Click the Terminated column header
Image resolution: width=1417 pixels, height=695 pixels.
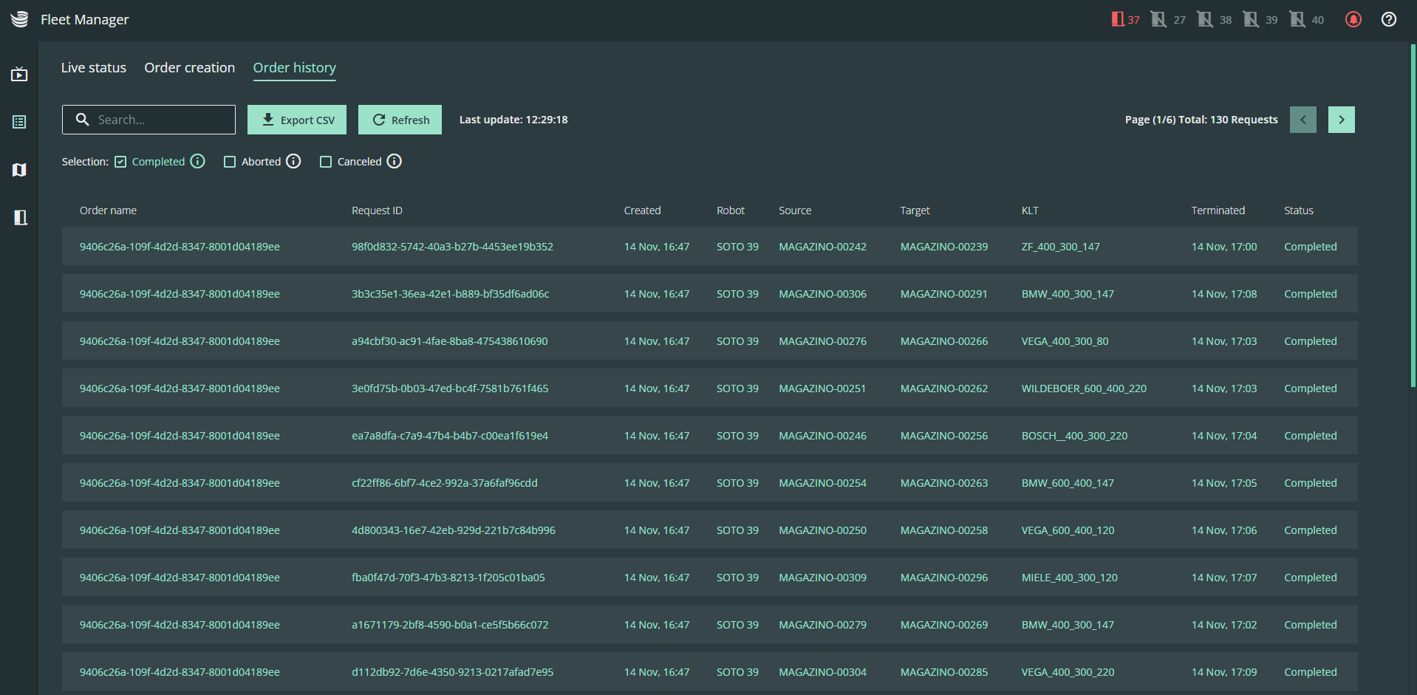1218,210
